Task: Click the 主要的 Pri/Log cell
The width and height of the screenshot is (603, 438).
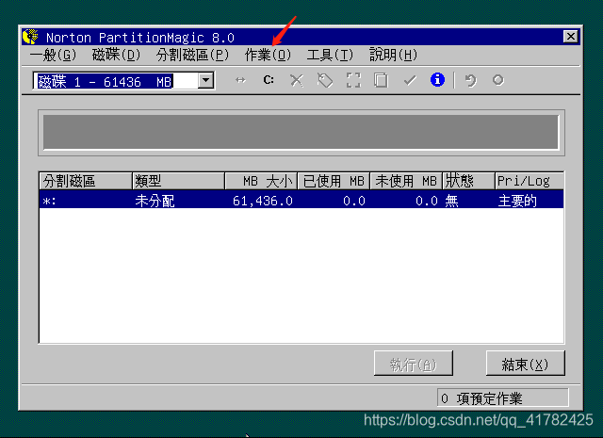Action: tap(517, 201)
